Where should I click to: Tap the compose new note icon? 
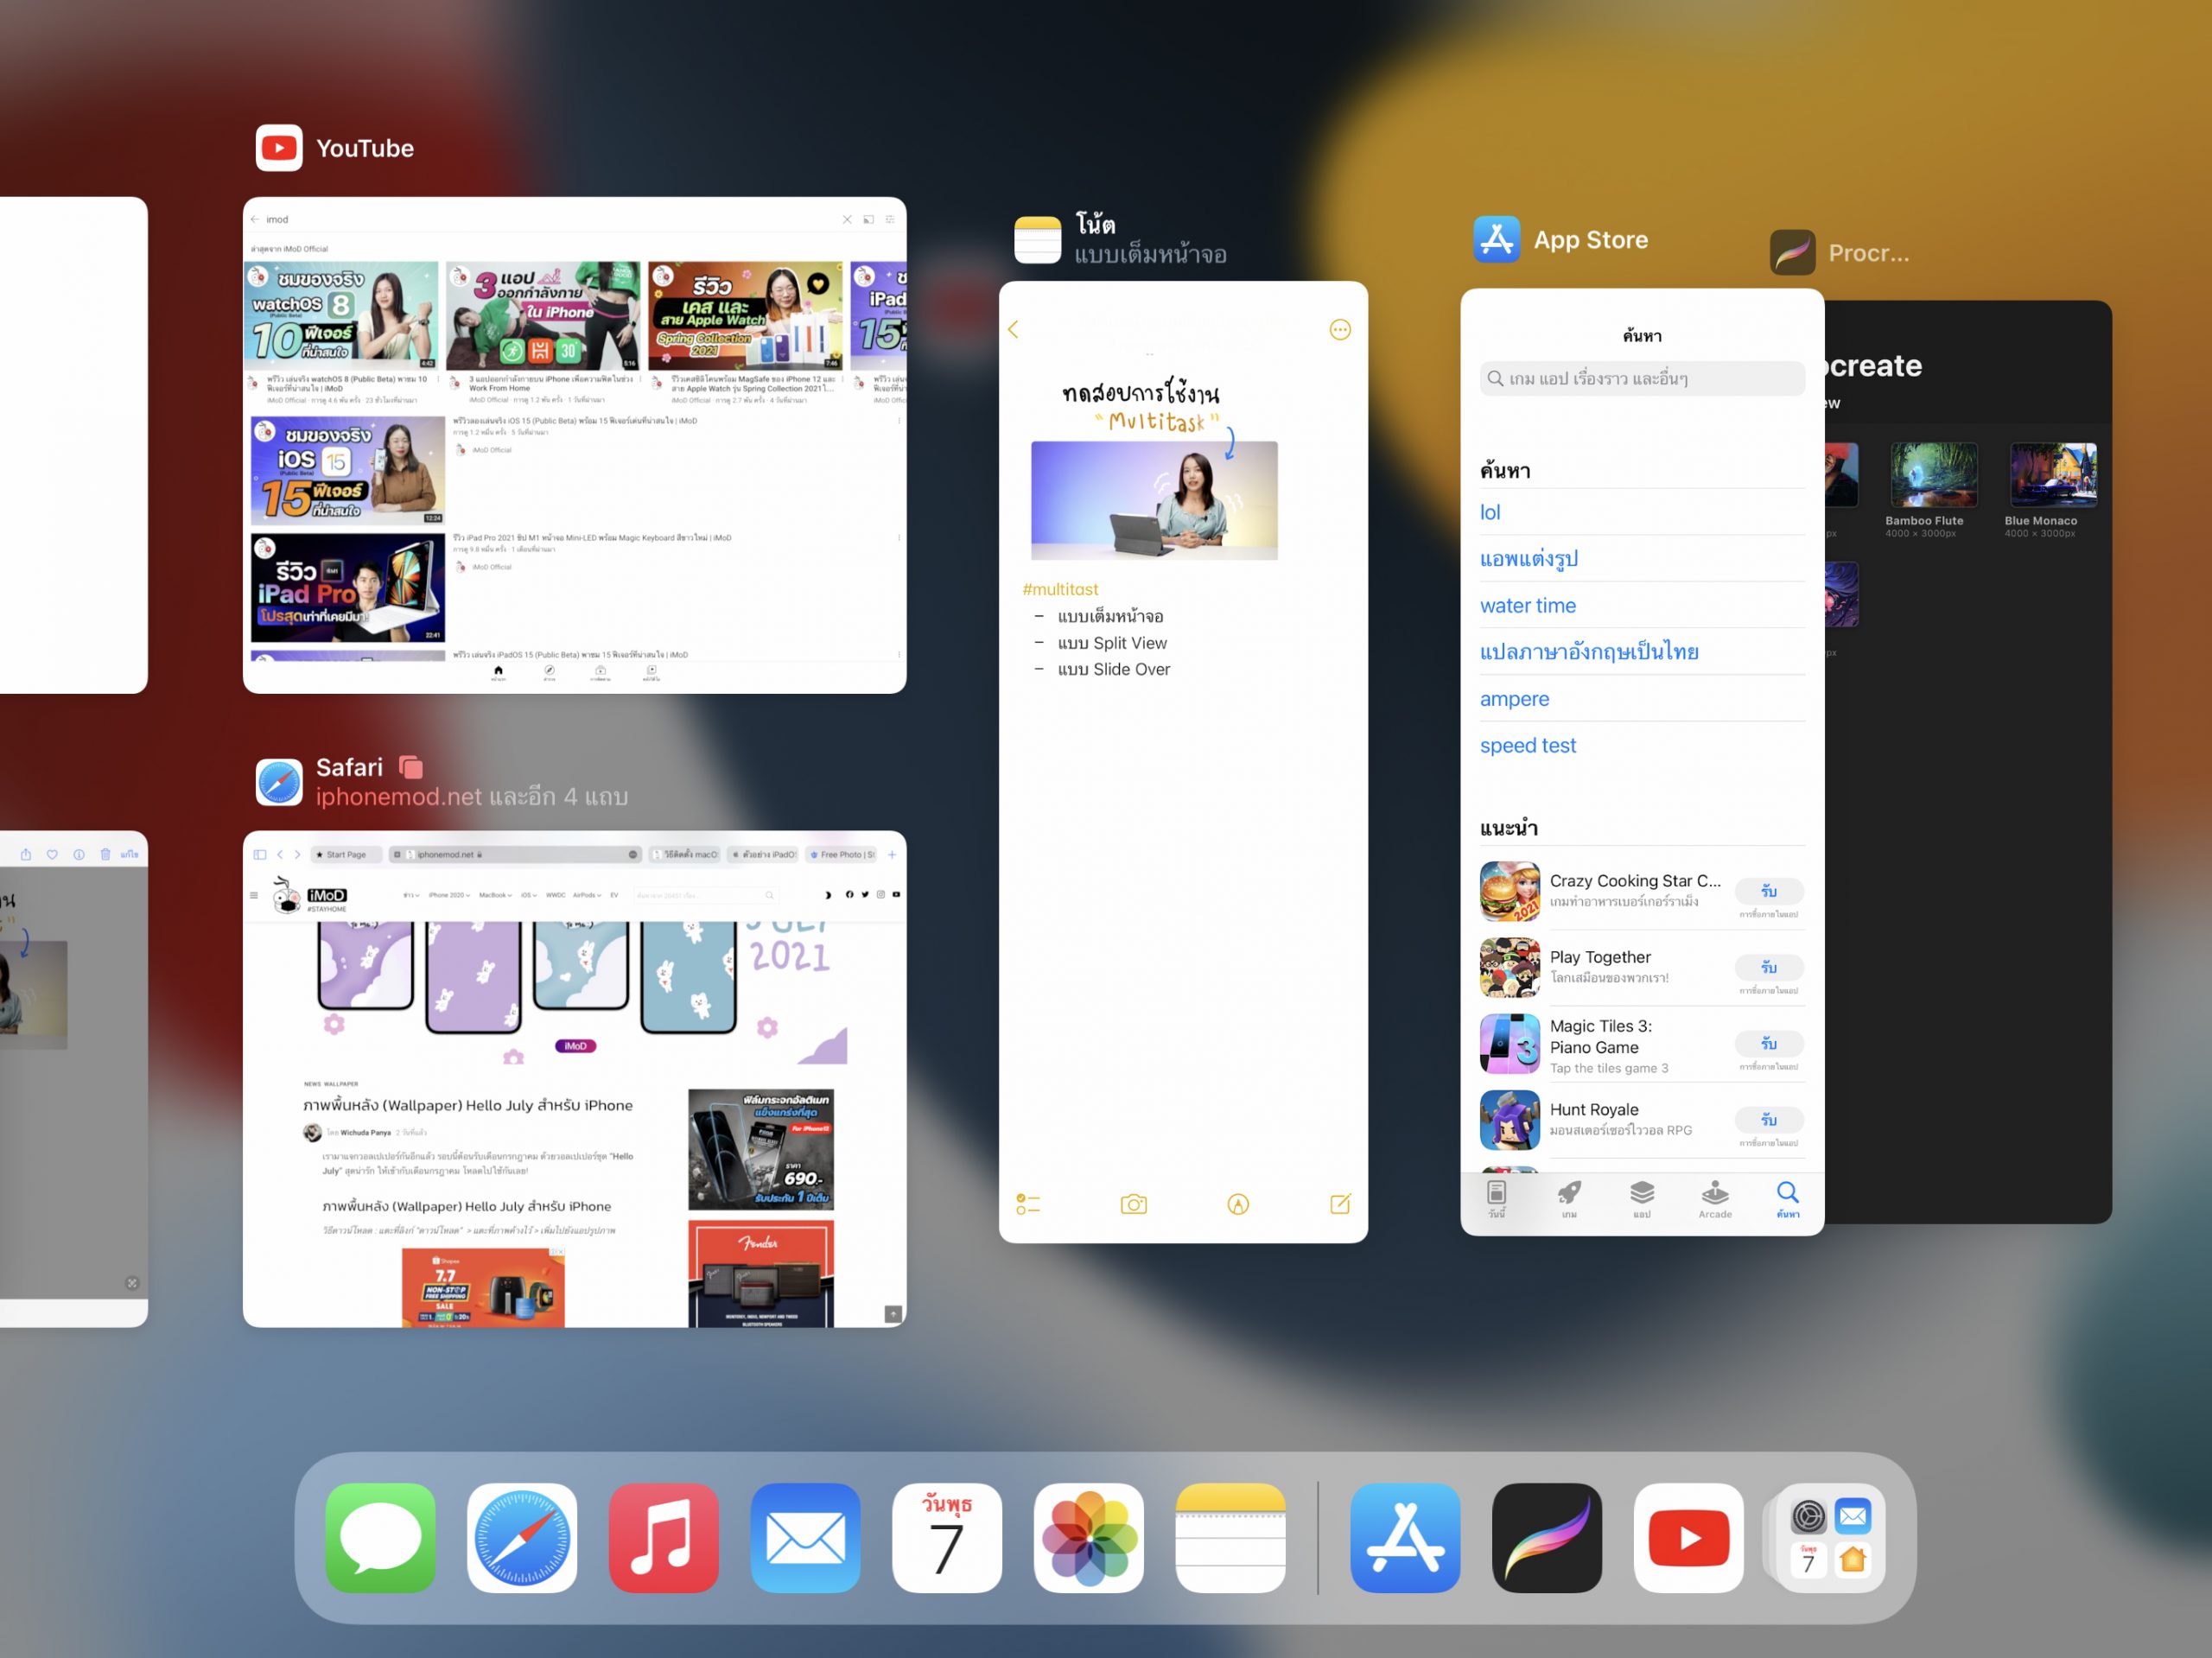(x=1340, y=1204)
